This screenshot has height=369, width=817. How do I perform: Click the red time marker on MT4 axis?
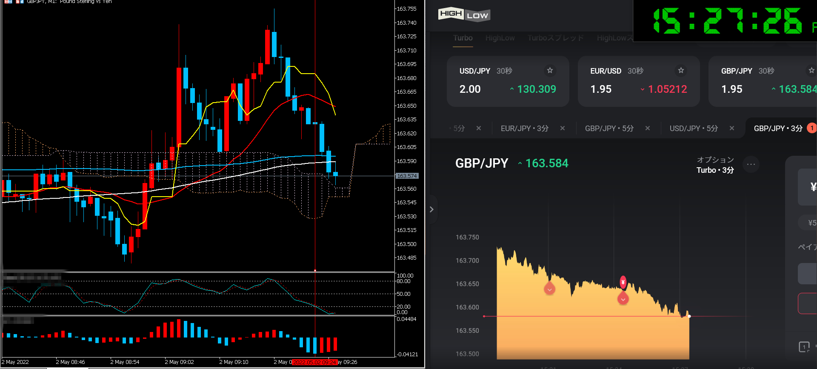coord(315,362)
